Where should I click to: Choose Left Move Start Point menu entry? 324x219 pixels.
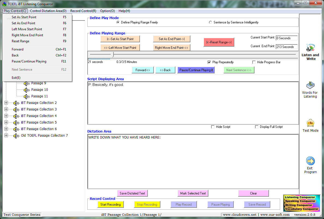37,29
